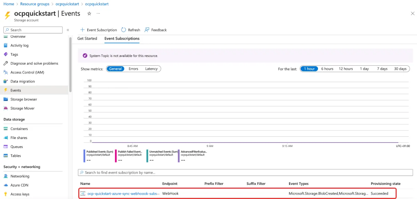Click the WebHook endpoint cell
This screenshot has width=417, height=199.
click(x=170, y=193)
